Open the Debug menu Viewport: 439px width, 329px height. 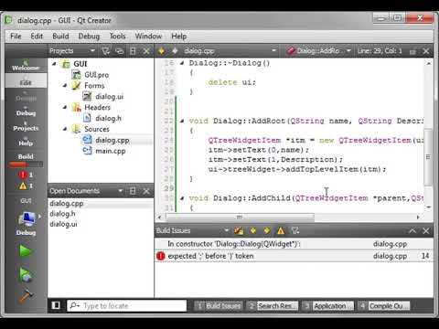(x=89, y=37)
